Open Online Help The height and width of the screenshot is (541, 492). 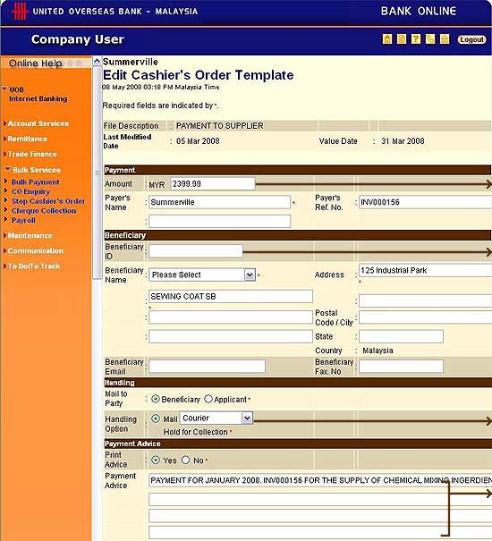[x=36, y=63]
